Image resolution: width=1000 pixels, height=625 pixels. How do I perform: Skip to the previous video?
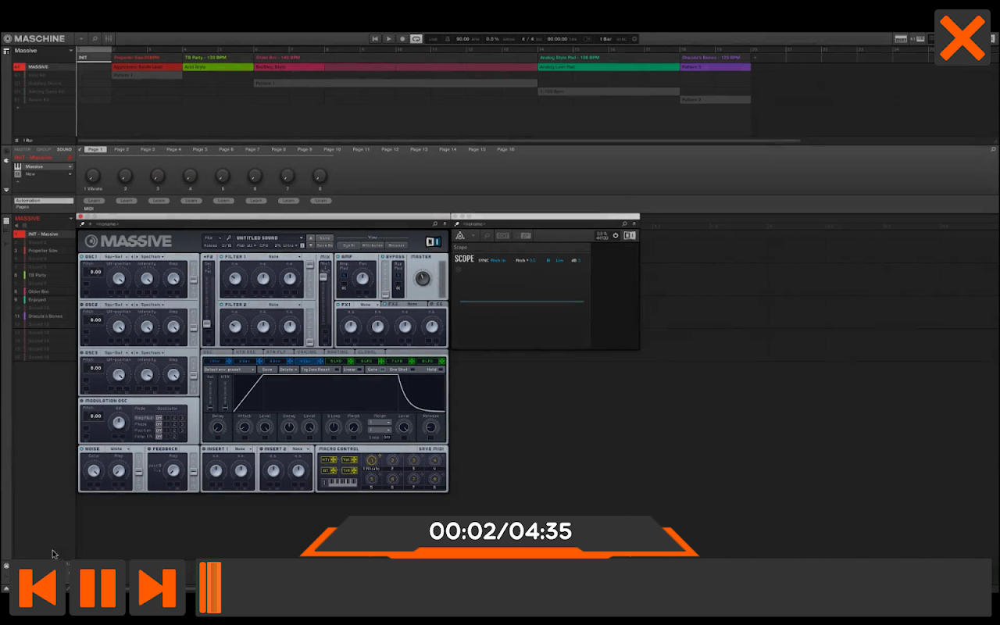38,587
